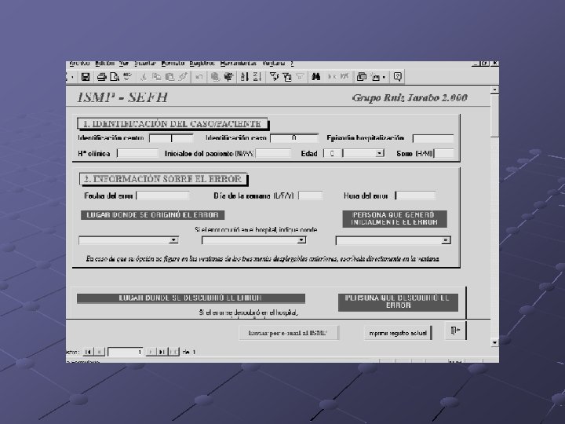Screen dimensions: 565x424
Task: Open the Formato menu
Action: tap(173, 64)
